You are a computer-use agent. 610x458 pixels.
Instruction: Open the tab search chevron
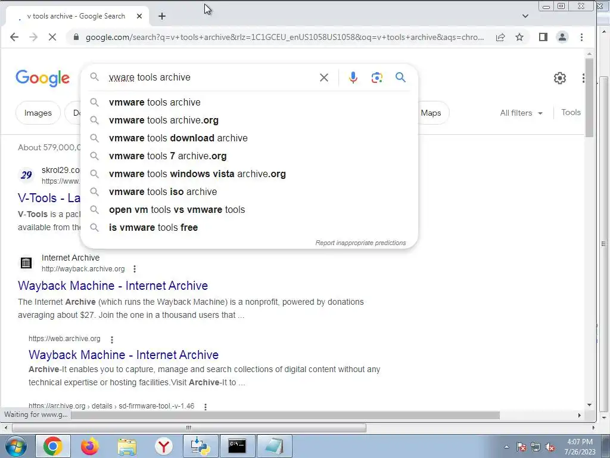pyautogui.click(x=525, y=16)
